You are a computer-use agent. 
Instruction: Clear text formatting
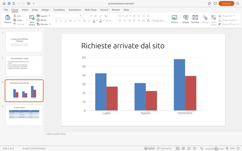[x=106, y=16]
